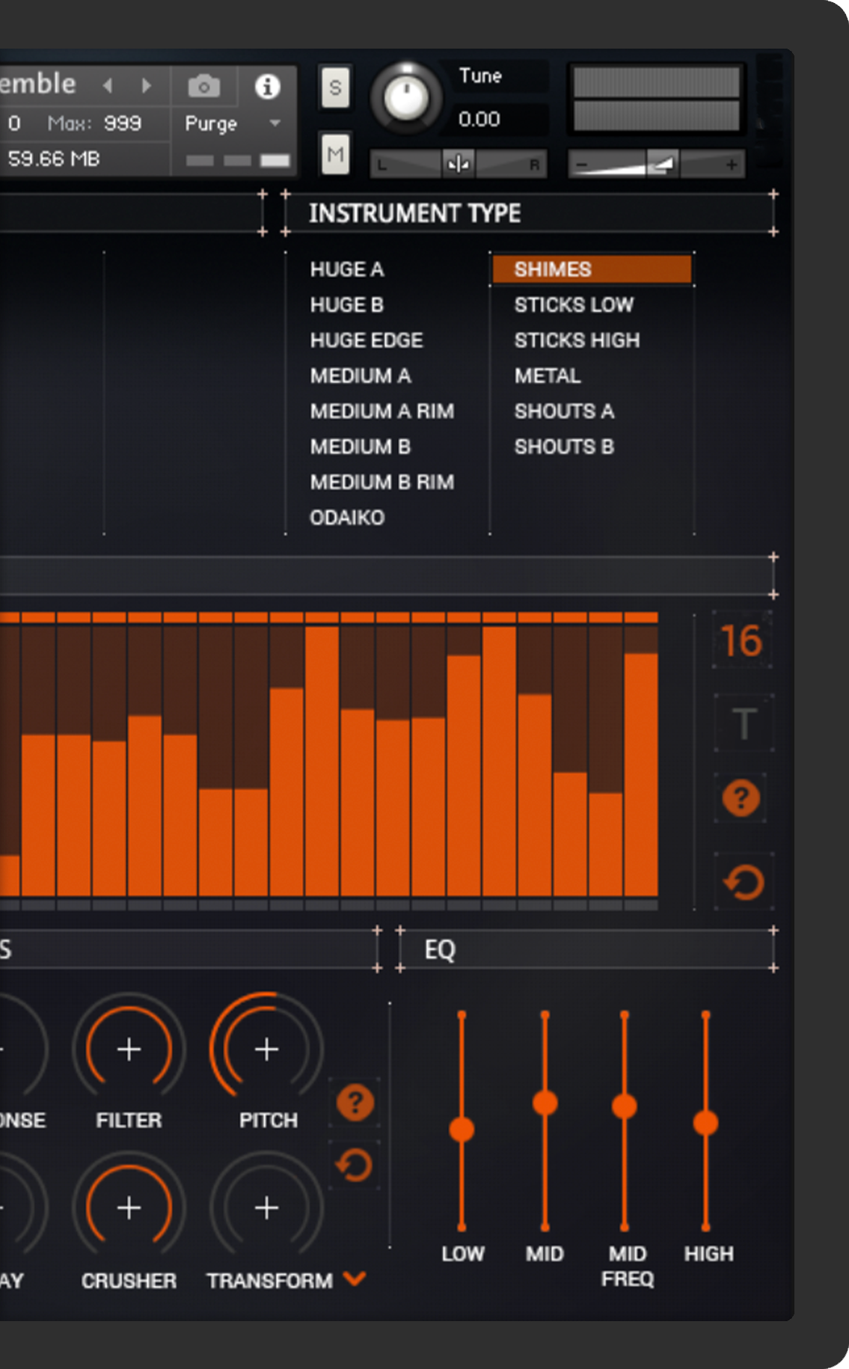Select the next instrument arrow

pos(147,86)
